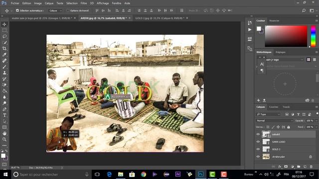Select the Move tool in toolbar
The width and height of the screenshot is (319, 179).
4,24
